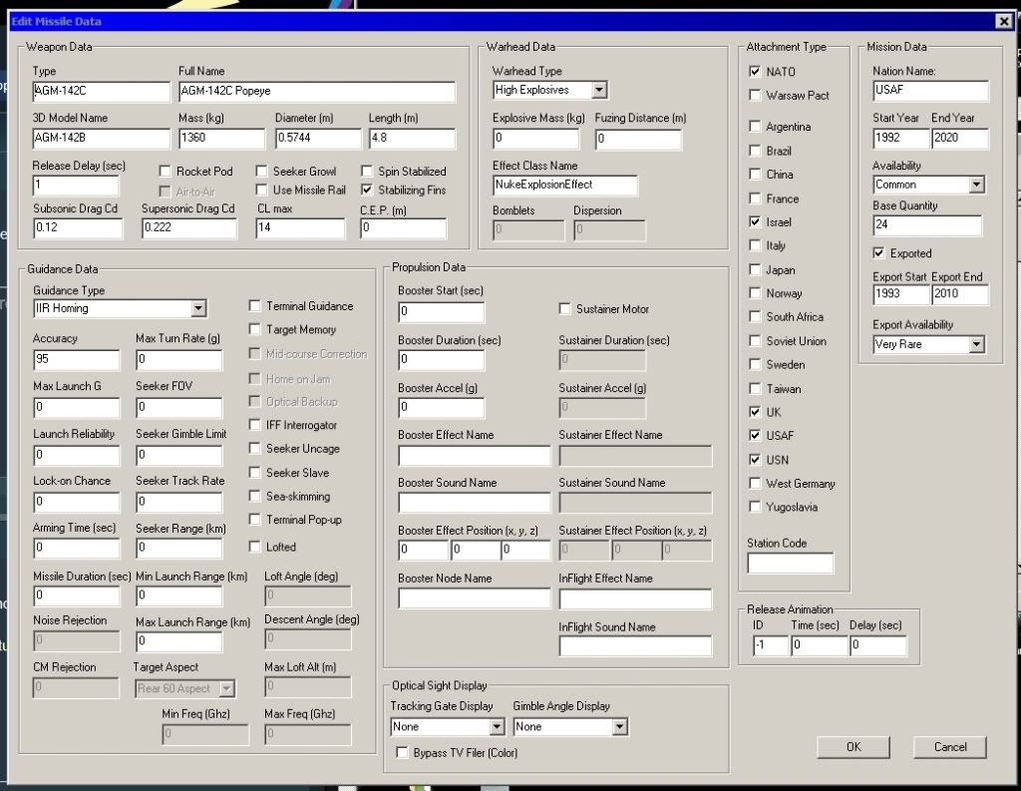
Task: Tick the Terminal Pop-up checkbox
Action: (254, 520)
